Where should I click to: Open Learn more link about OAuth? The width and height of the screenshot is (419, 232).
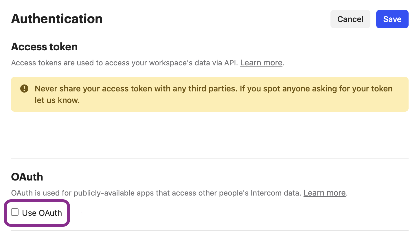point(324,193)
